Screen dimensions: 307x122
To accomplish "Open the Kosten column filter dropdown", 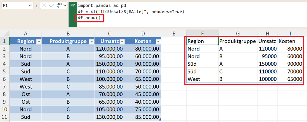I will coord(158,42).
